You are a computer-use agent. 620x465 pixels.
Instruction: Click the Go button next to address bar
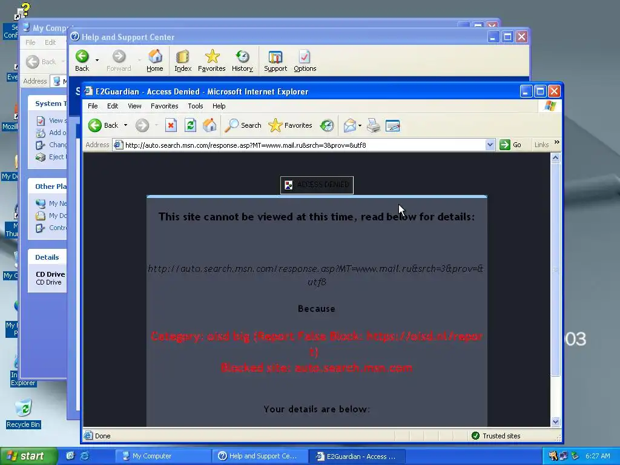click(x=511, y=145)
